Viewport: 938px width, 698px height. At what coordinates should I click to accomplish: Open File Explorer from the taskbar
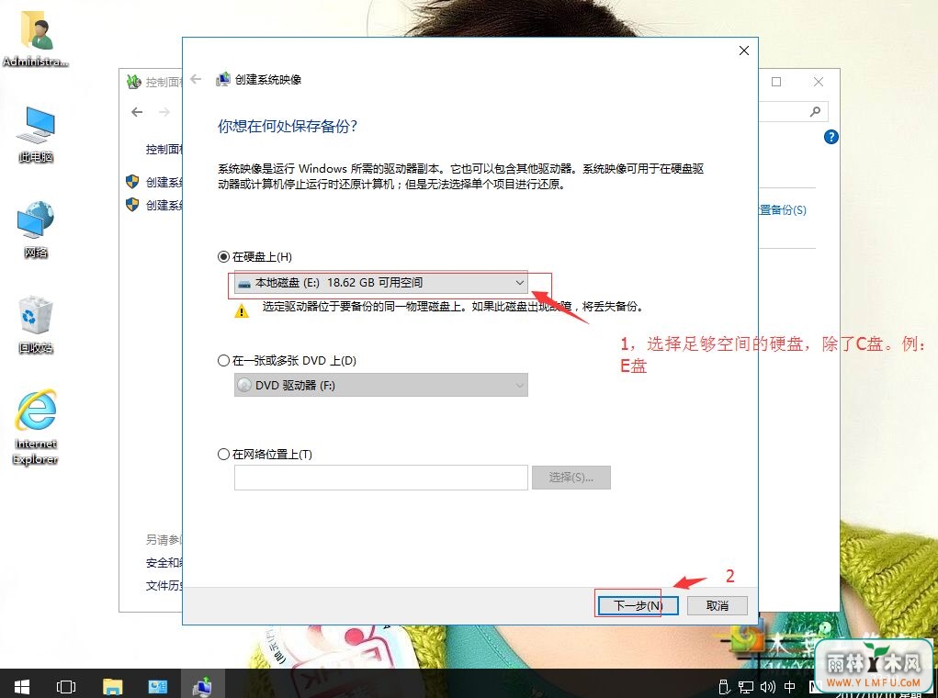tap(112, 687)
